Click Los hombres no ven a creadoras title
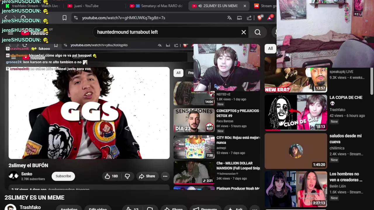The height and width of the screenshot is (210, 374). [346, 177]
